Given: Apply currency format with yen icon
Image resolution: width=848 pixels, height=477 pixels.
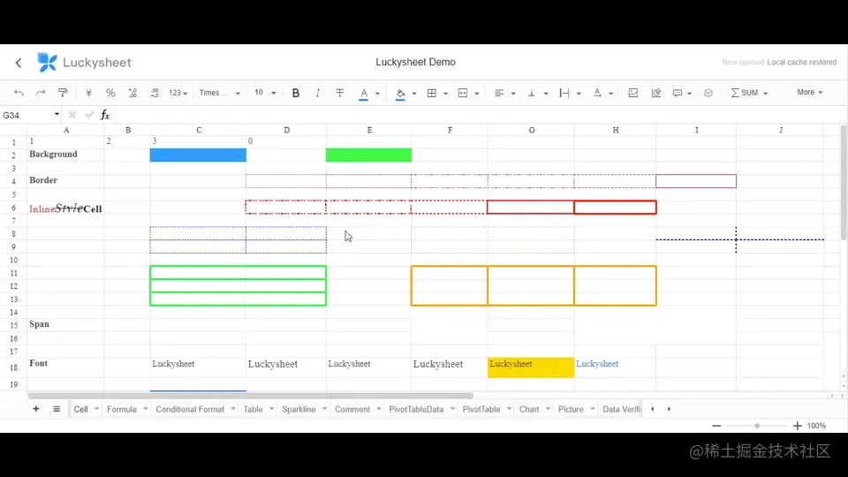Looking at the screenshot, I should [x=88, y=93].
